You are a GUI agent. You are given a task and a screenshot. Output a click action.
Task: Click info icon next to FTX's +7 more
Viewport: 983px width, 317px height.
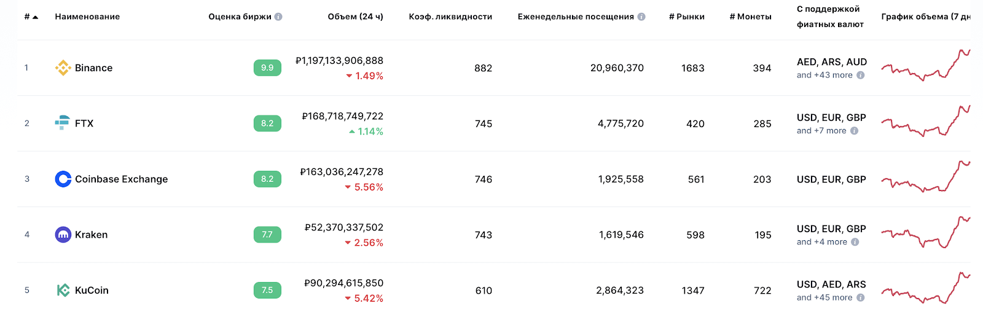pyautogui.click(x=854, y=131)
